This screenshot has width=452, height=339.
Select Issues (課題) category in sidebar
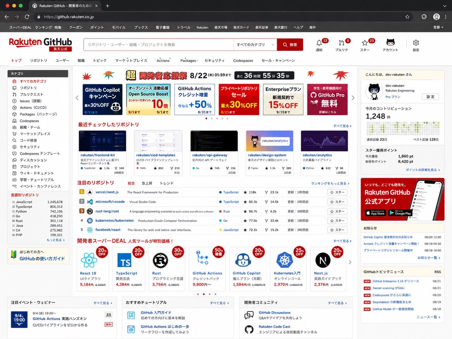coord(30,101)
